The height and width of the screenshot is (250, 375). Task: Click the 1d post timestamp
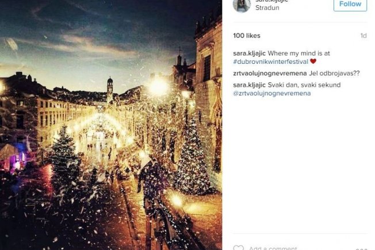[x=363, y=36]
